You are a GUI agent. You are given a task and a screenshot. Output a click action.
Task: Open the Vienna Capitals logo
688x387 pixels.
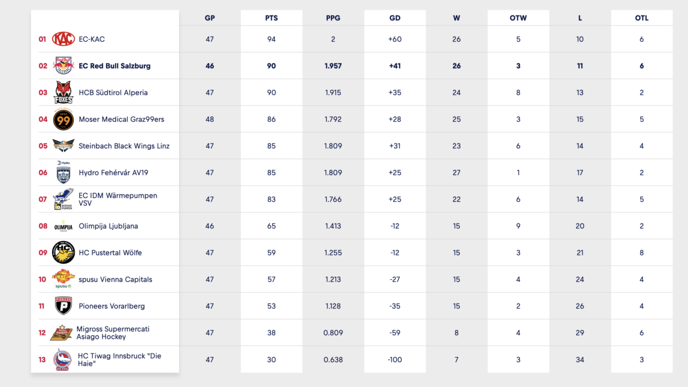tap(63, 279)
